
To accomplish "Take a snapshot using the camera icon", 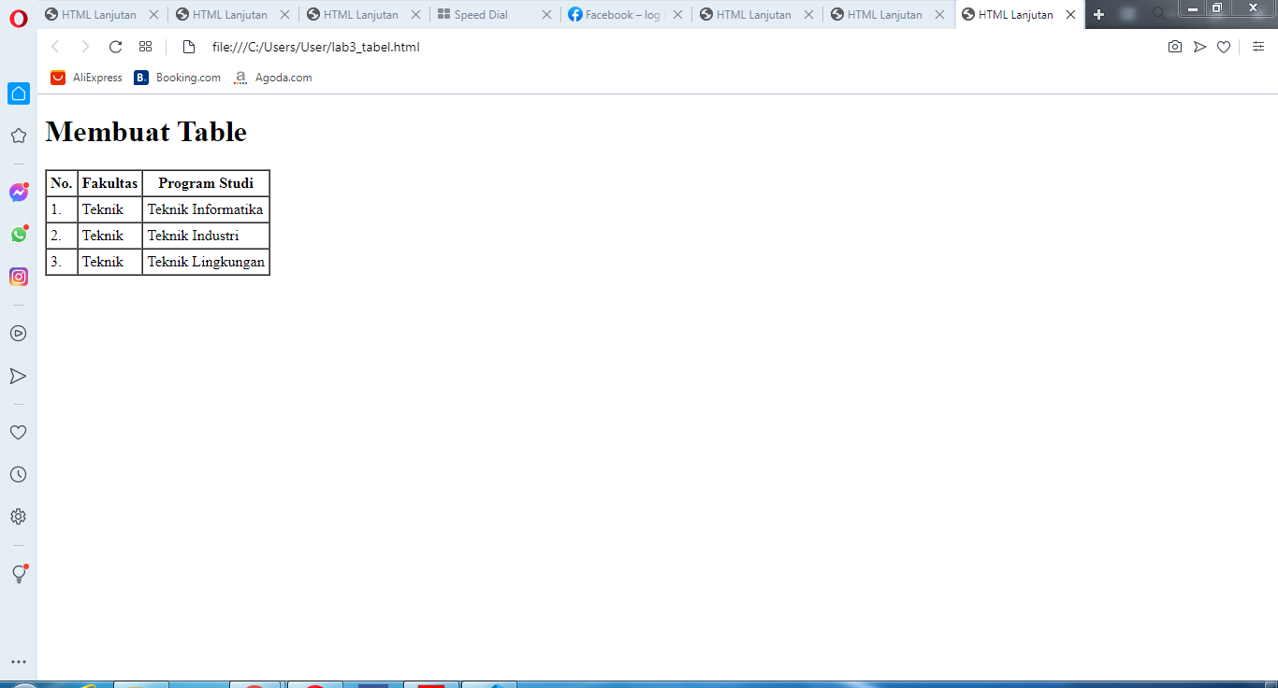I will pos(1175,46).
